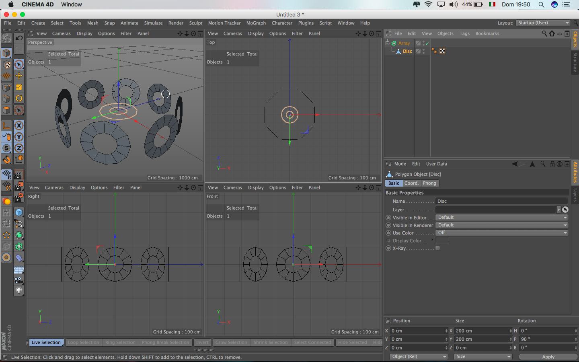579x362 pixels.
Task: Click the Ring Selection button
Action: [x=121, y=343]
